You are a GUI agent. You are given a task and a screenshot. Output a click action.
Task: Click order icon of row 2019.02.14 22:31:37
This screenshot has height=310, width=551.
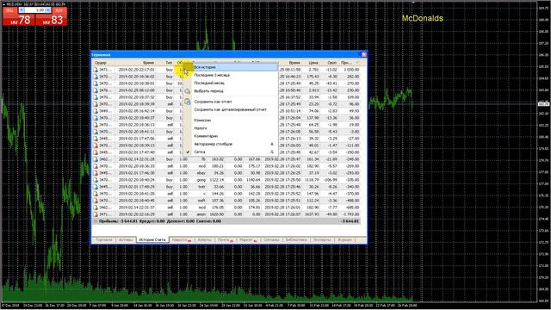tap(96, 208)
